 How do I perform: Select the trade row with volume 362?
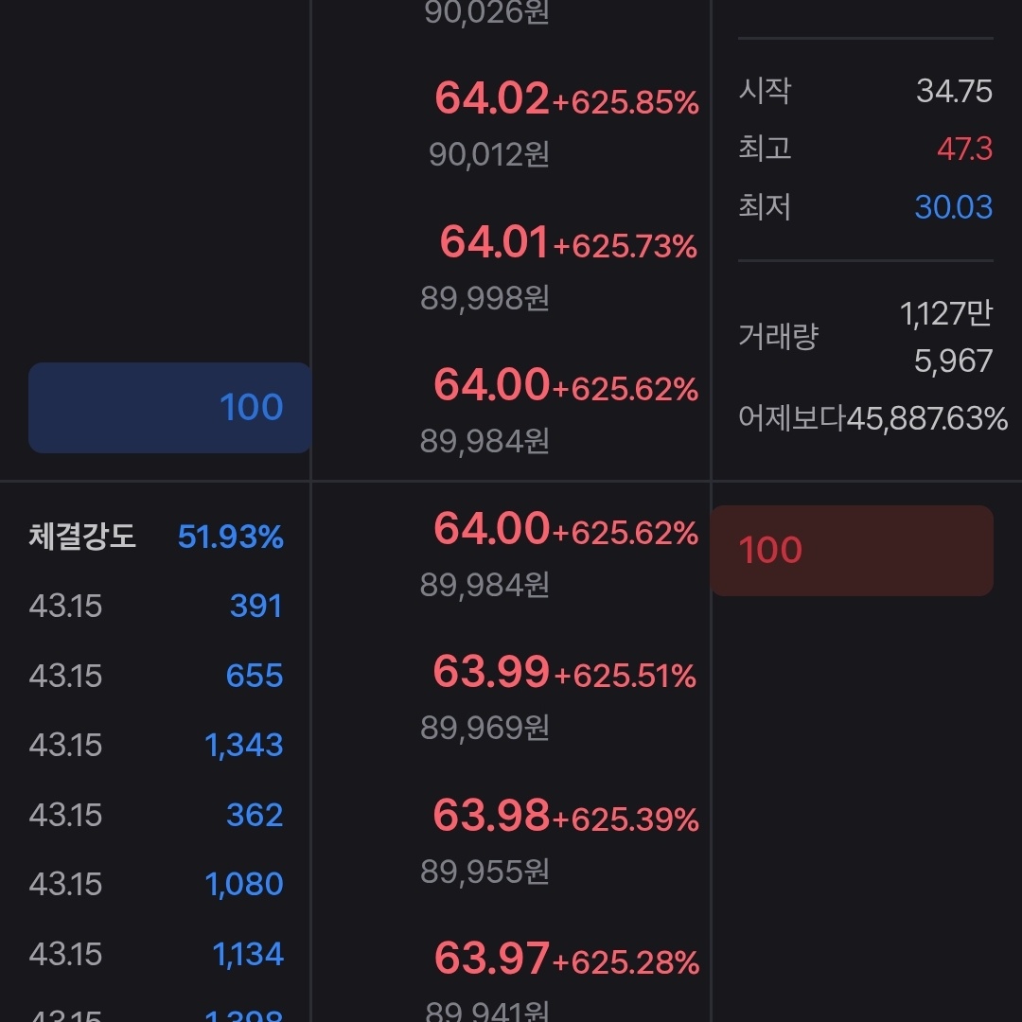(x=156, y=815)
